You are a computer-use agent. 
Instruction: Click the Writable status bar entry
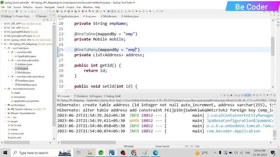(x=129, y=147)
